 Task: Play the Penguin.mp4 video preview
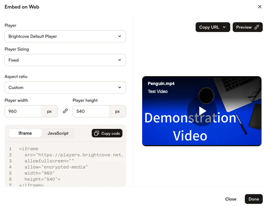coord(202,111)
